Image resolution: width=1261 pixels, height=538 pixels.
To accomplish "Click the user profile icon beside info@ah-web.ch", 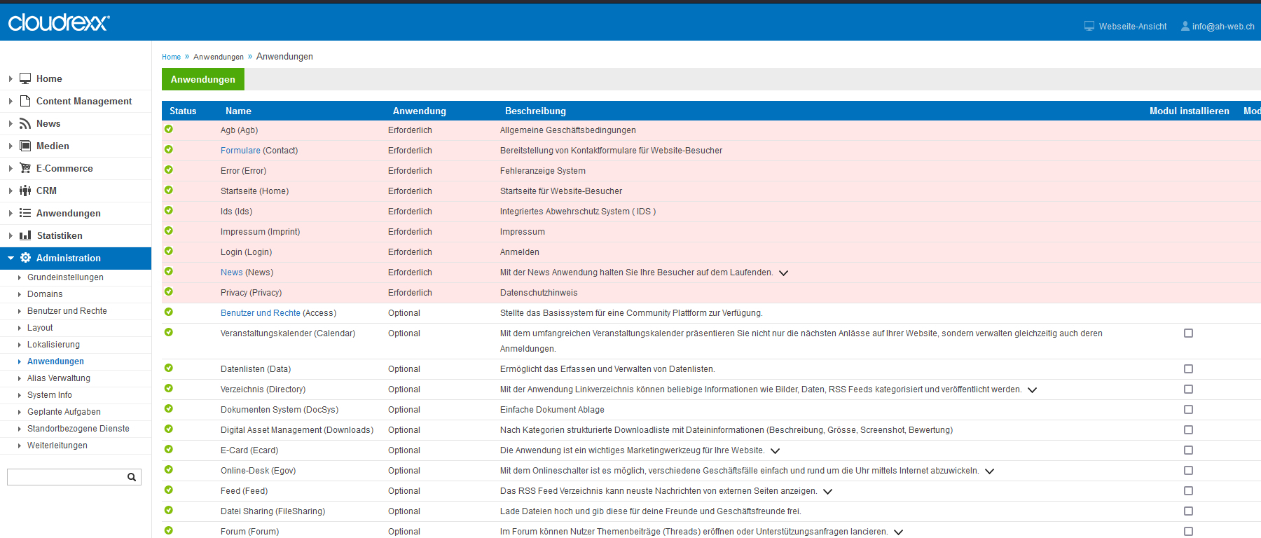I will click(x=1185, y=26).
